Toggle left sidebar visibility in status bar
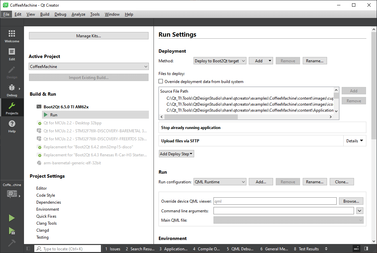This screenshot has height=253, width=377. tap(28, 249)
